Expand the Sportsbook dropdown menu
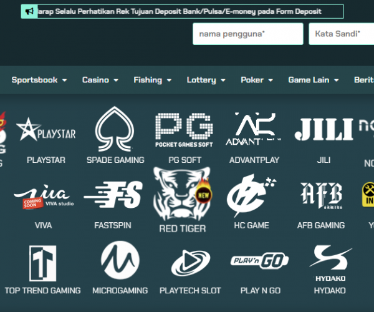Image resolution: width=374 pixels, height=312 pixels. 39,80
